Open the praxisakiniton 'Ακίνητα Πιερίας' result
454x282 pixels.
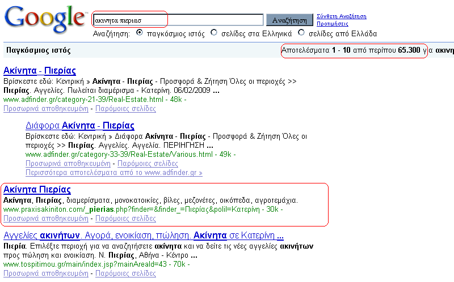coord(37,190)
